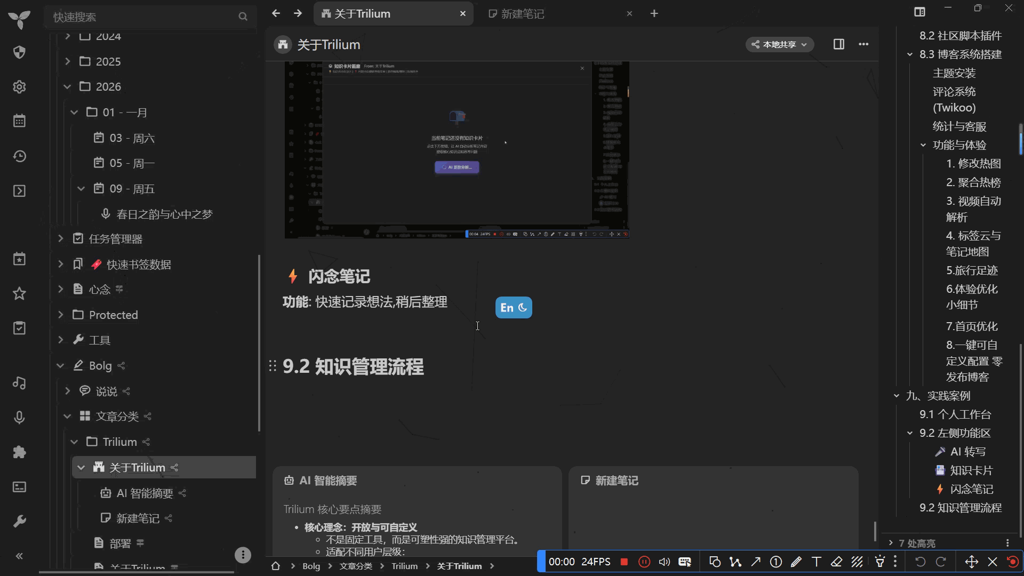The width and height of the screenshot is (1024, 576).
Task: Expand the Protected folder node
Action: [x=60, y=315]
